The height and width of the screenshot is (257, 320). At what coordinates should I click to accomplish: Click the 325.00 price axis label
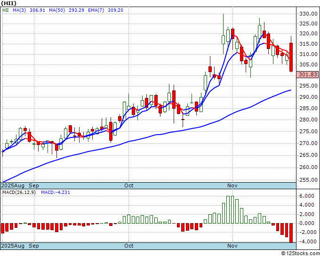point(308,24)
